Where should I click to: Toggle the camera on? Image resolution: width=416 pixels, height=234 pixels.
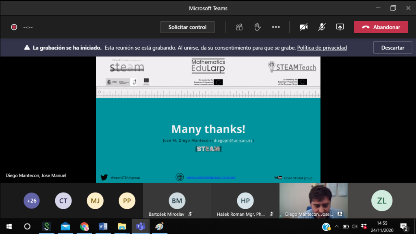(x=303, y=27)
